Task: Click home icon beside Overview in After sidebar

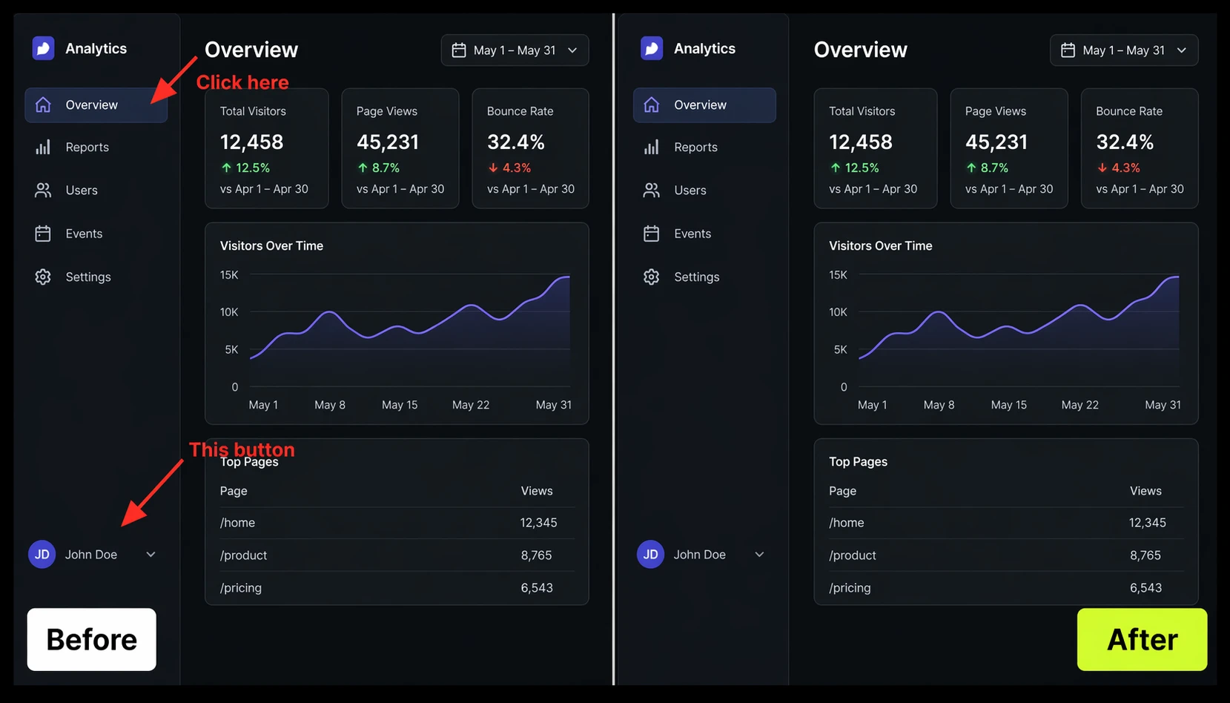Action: (x=652, y=105)
